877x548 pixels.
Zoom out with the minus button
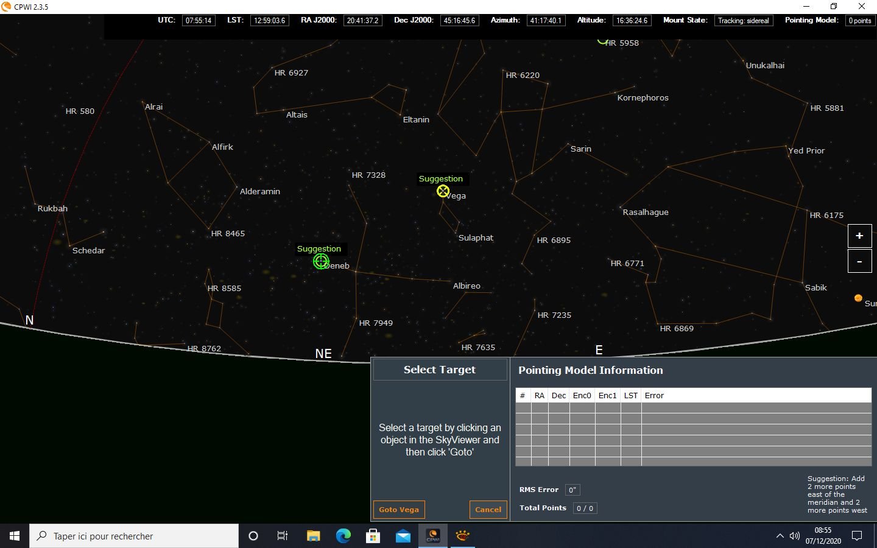pos(859,261)
